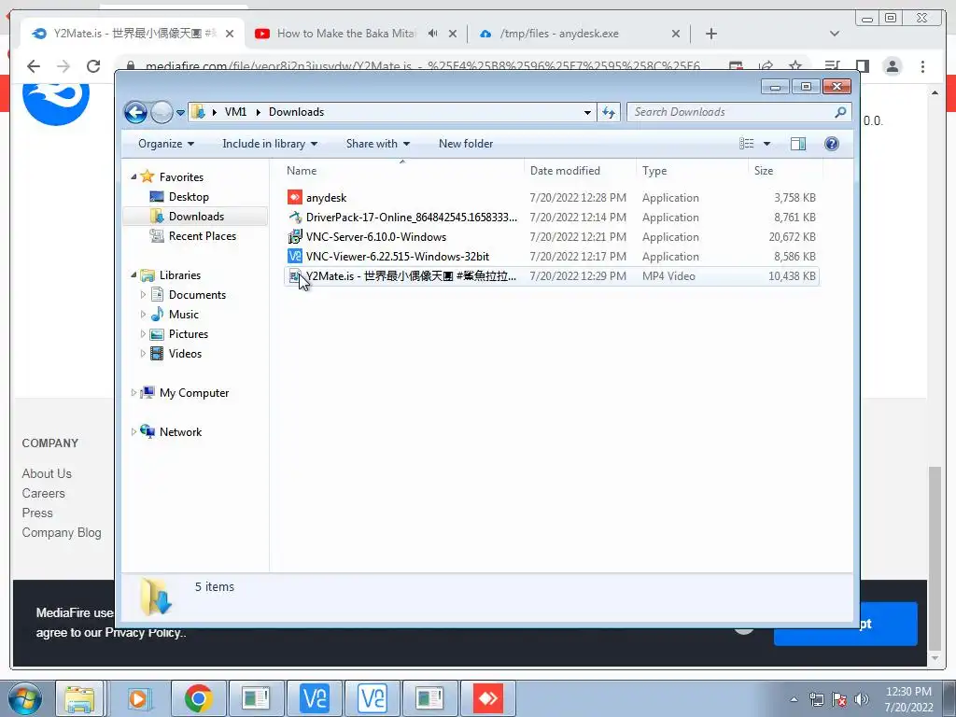956x717 pixels.
Task: Open About Us link on MediaFire
Action: click(47, 473)
